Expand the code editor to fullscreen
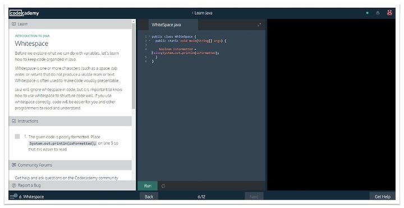The width and height of the screenshot is (404, 208). pyautogui.click(x=259, y=25)
